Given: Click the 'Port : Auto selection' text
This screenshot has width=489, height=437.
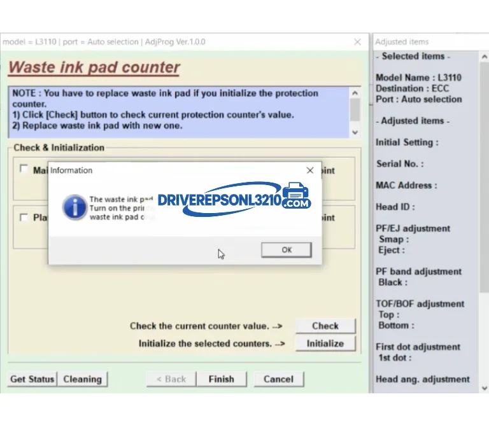Looking at the screenshot, I should point(419,99).
